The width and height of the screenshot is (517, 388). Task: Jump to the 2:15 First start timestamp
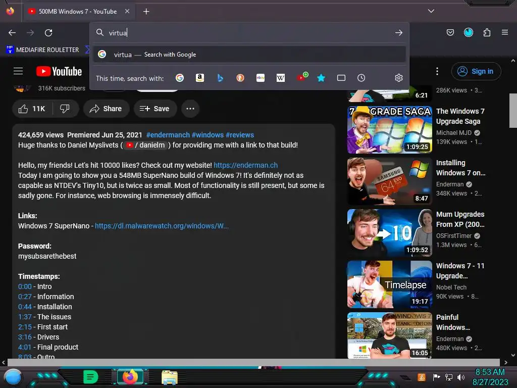point(25,327)
